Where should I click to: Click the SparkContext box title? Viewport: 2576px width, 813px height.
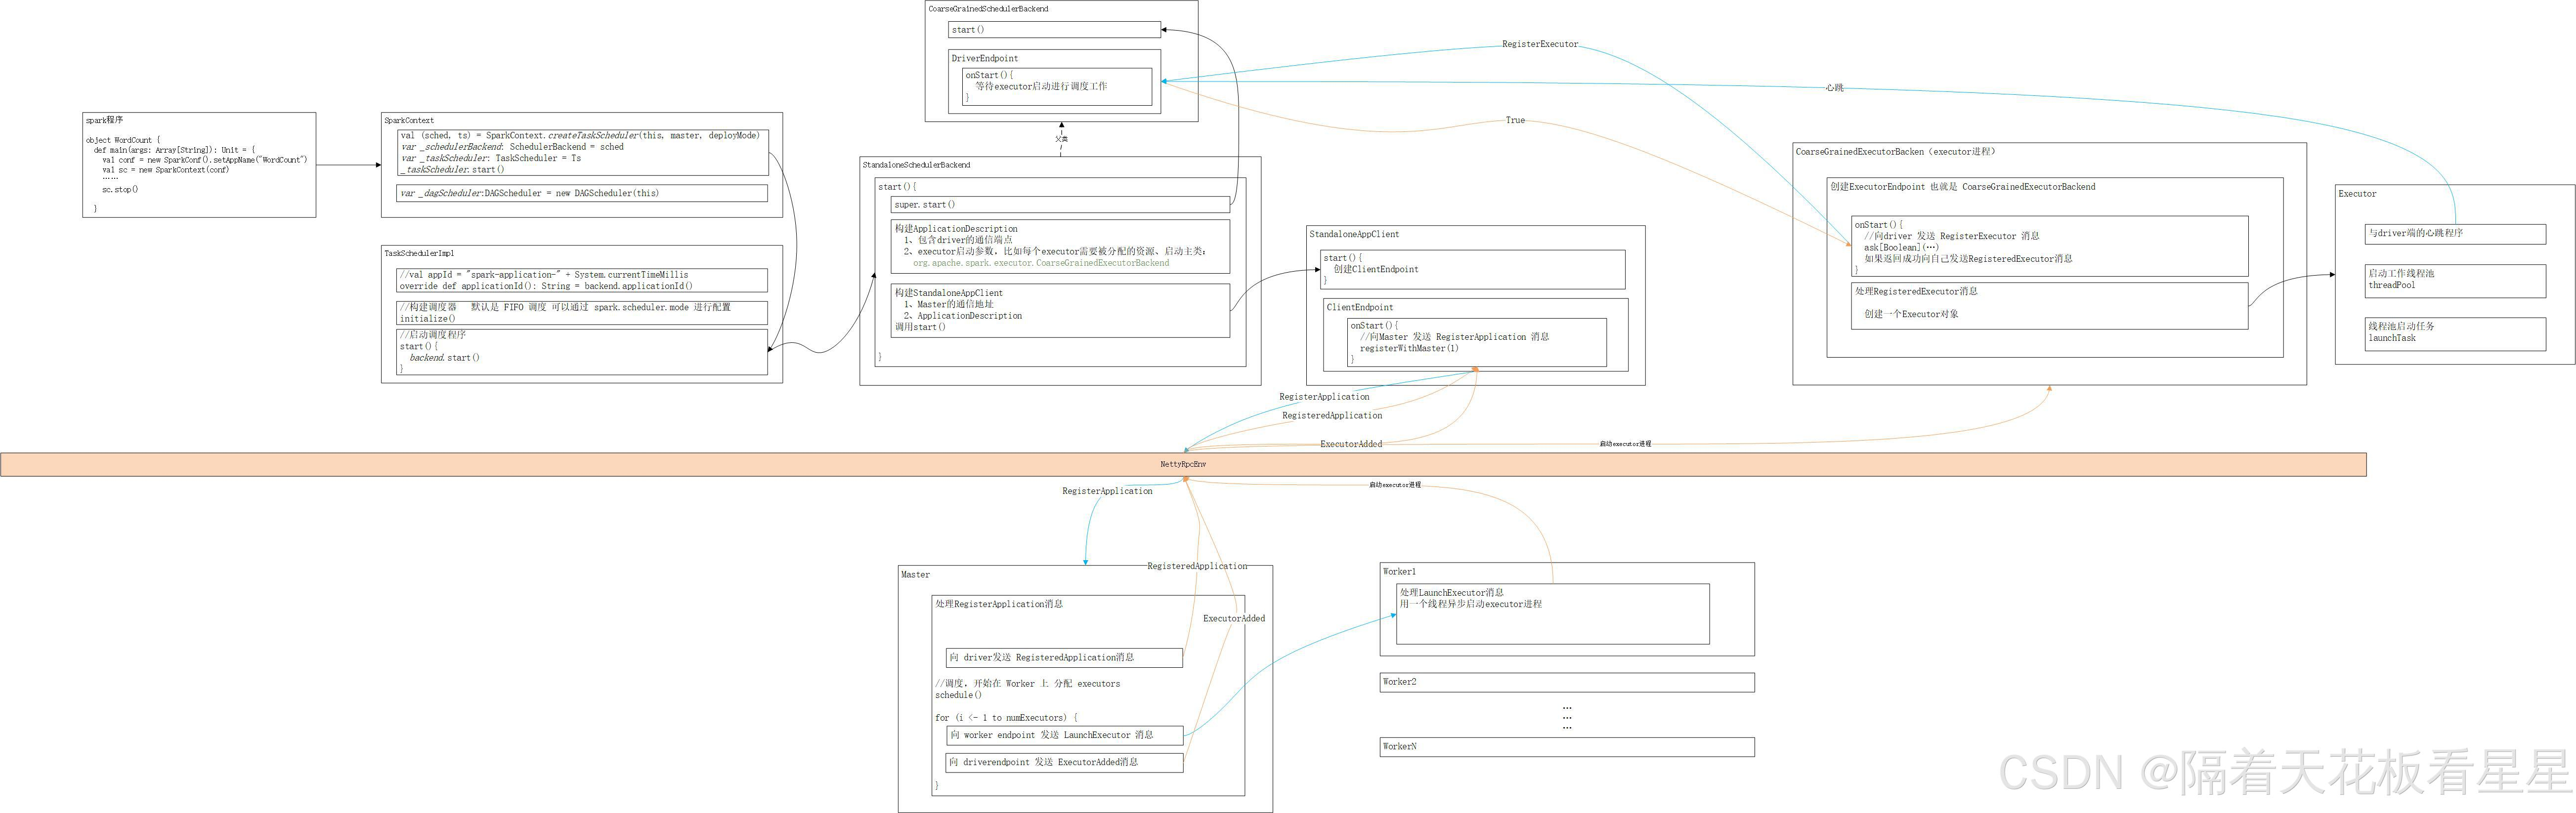click(x=409, y=120)
